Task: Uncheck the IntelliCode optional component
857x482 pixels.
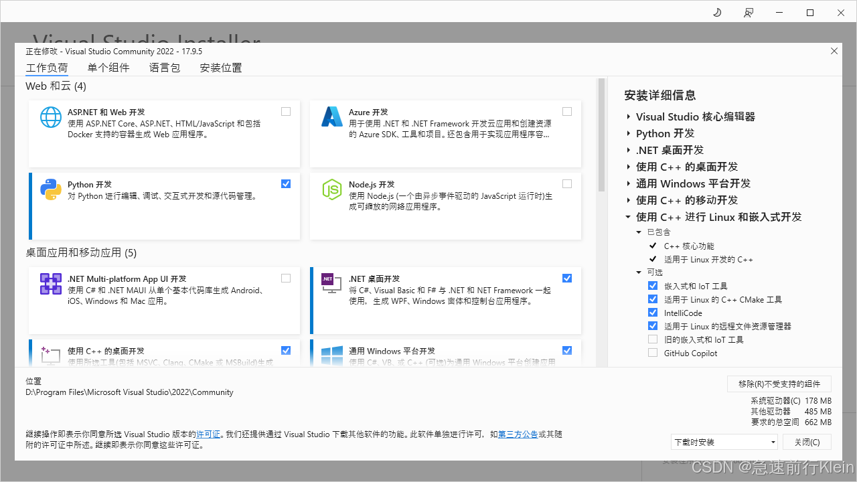Action: (653, 313)
